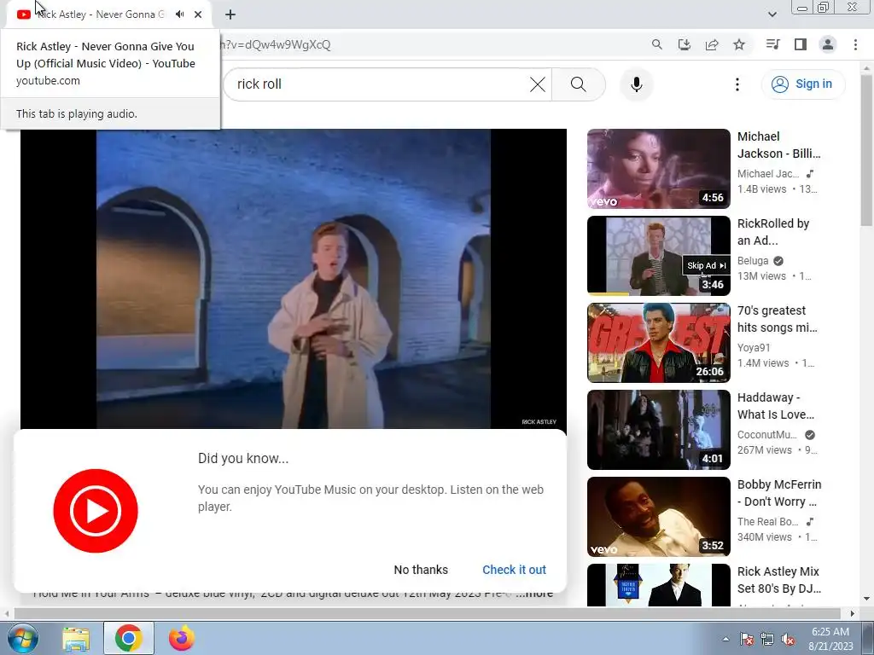Open a new browser tab

[230, 14]
